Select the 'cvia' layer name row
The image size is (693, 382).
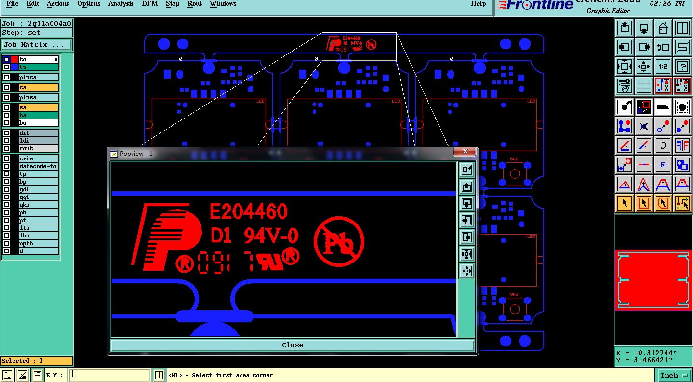(39, 158)
